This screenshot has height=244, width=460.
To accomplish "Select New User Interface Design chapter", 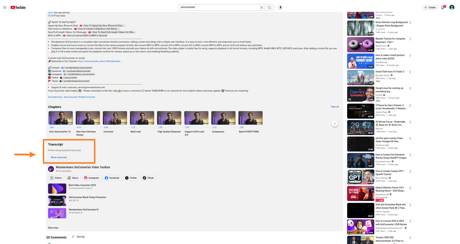I will (x=88, y=118).
